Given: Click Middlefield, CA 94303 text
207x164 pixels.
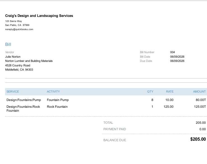Looking at the screenshot, I should (x=19, y=70).
